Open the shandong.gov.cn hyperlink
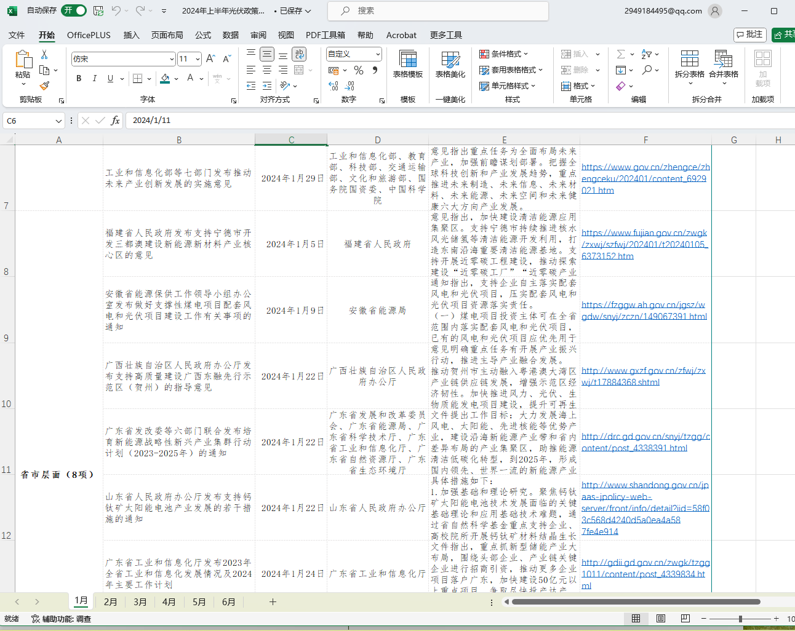 (645, 508)
